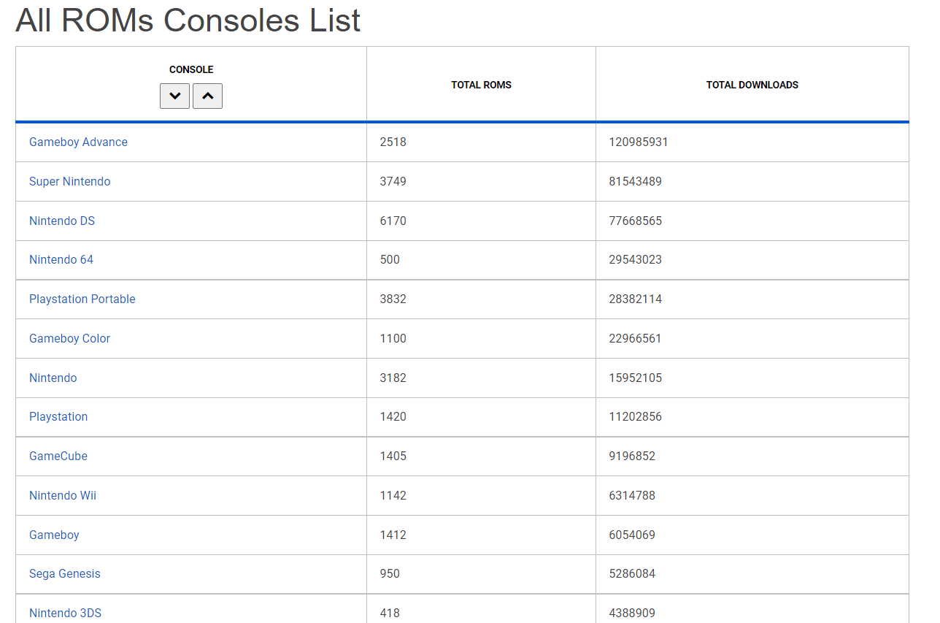Visit the Sega Genesis ROMs link
940x623 pixels.
coord(65,573)
